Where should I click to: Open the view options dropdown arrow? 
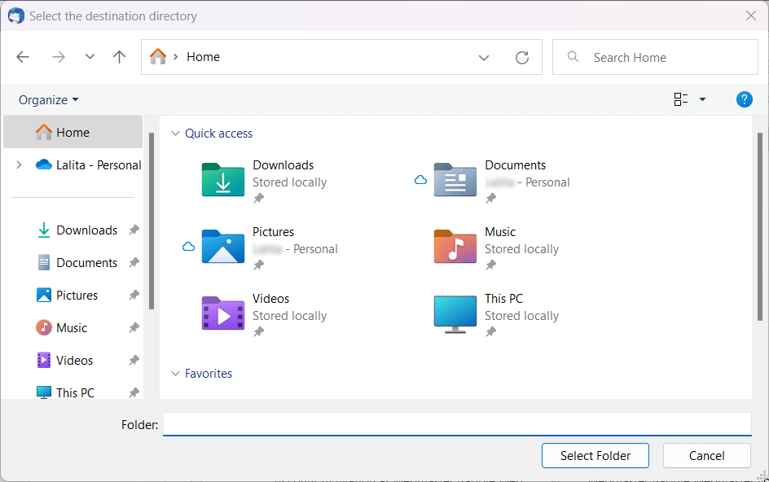tap(702, 99)
